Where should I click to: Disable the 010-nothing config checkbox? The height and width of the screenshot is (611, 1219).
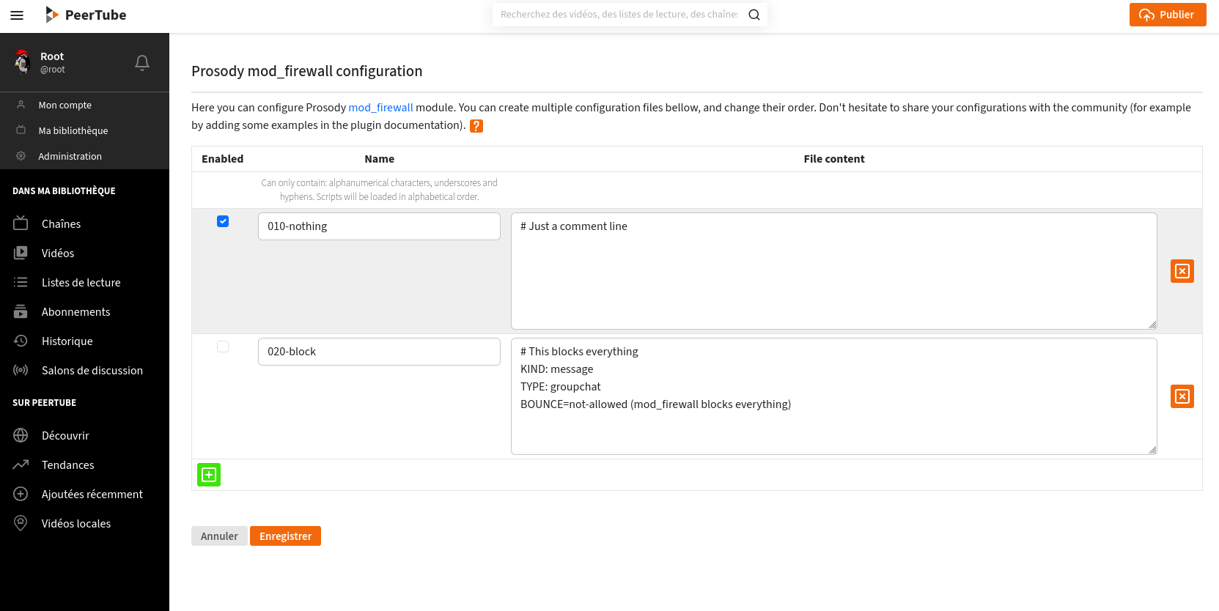tap(223, 221)
